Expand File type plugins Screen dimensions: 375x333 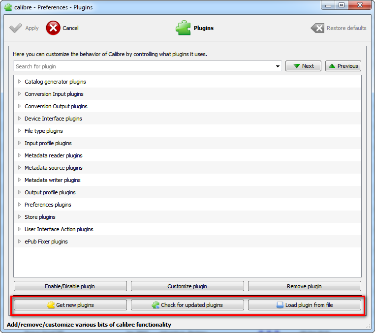pyautogui.click(x=19, y=131)
